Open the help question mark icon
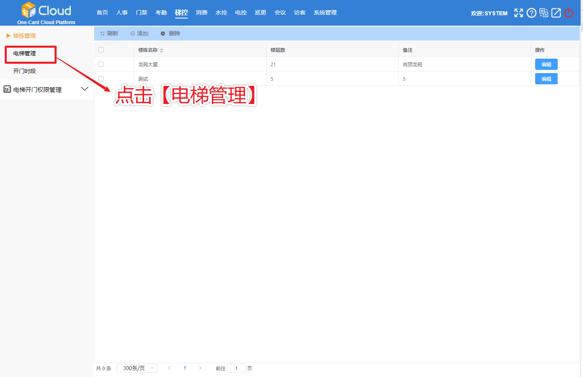This screenshot has height=377, width=583. point(531,13)
